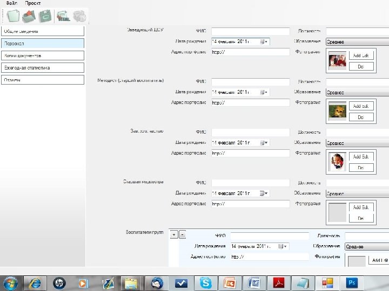Open the Windows Start menu orb

(10, 283)
